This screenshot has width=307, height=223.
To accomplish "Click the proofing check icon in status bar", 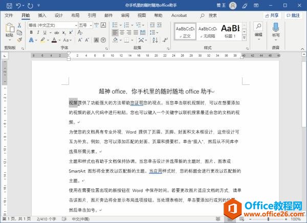I will click(64, 219).
